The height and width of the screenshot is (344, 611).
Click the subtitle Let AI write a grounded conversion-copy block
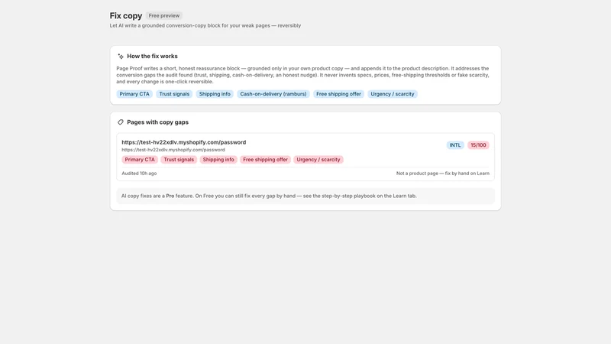click(205, 26)
